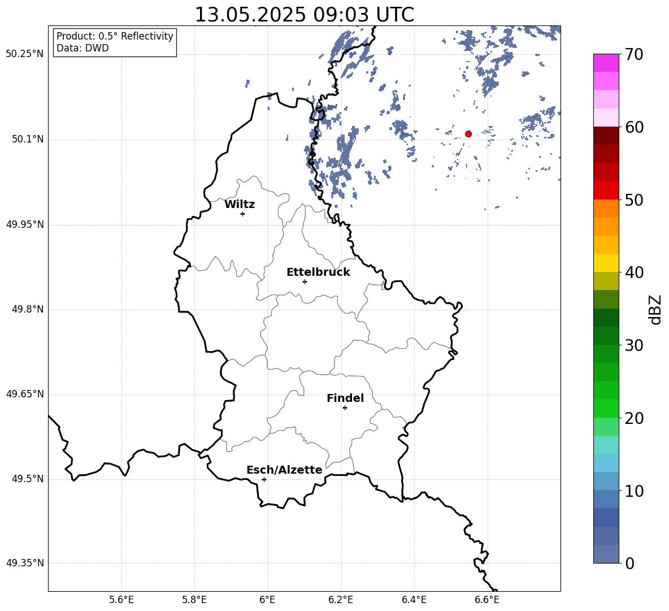This screenshot has height=611, width=669.
Task: Pick the bright green swatch just above 20
Action: [x=606, y=409]
